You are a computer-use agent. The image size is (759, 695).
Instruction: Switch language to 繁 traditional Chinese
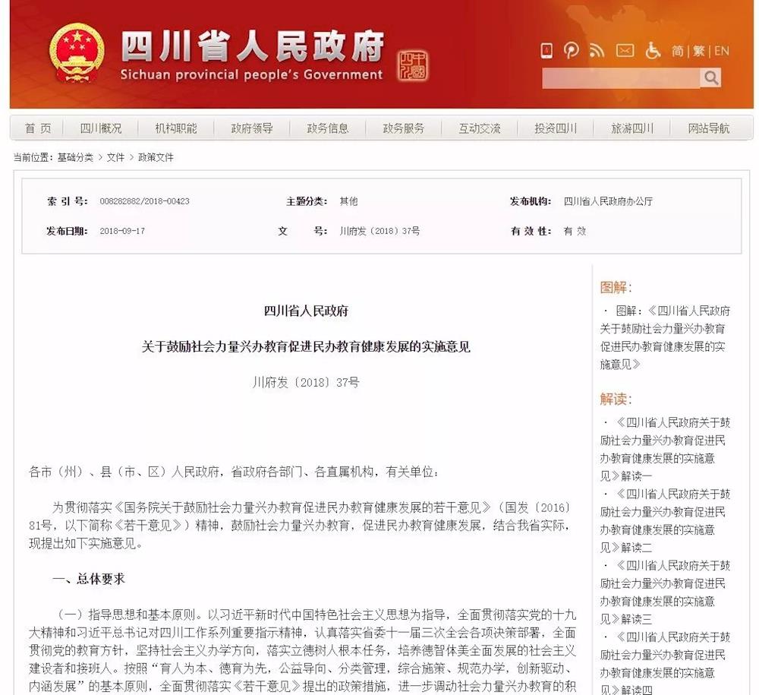(698, 51)
